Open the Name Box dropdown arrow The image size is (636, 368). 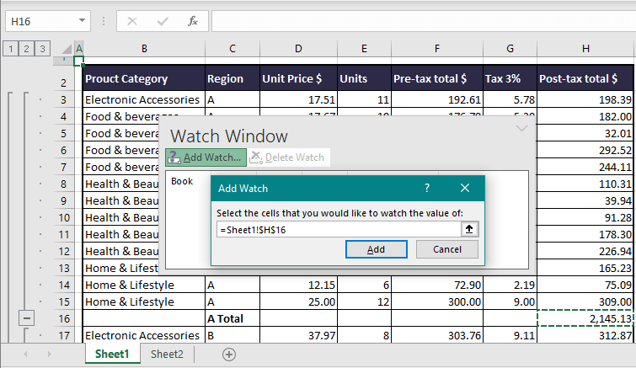point(82,21)
